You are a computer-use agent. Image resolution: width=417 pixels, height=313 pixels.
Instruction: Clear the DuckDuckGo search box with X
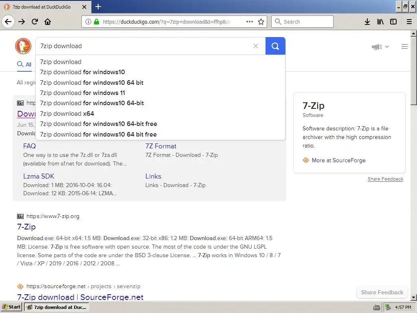point(256,46)
